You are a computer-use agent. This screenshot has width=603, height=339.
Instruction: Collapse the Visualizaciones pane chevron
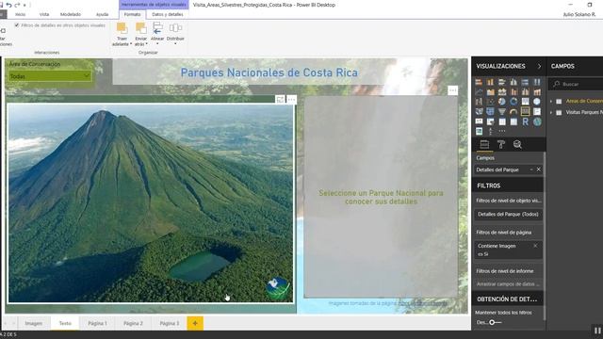(x=539, y=67)
